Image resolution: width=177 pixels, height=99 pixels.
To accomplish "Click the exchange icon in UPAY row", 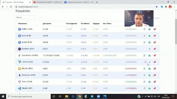I will tap(150, 62).
